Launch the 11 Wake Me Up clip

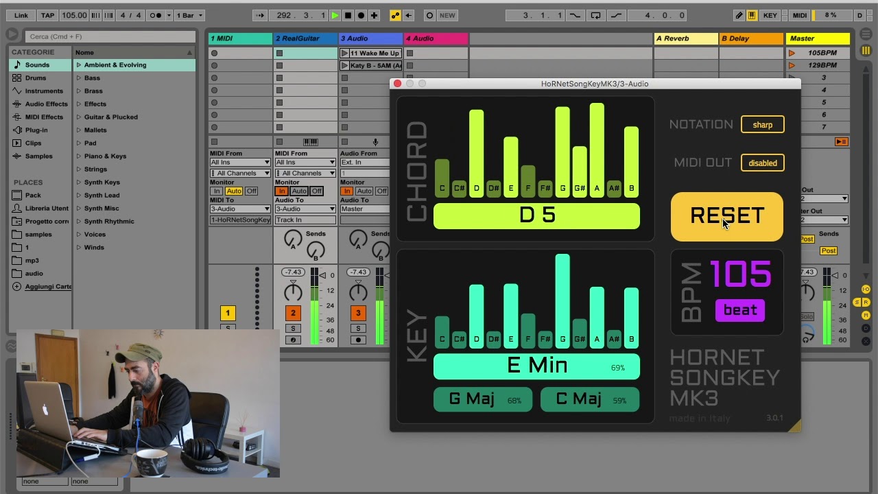344,53
